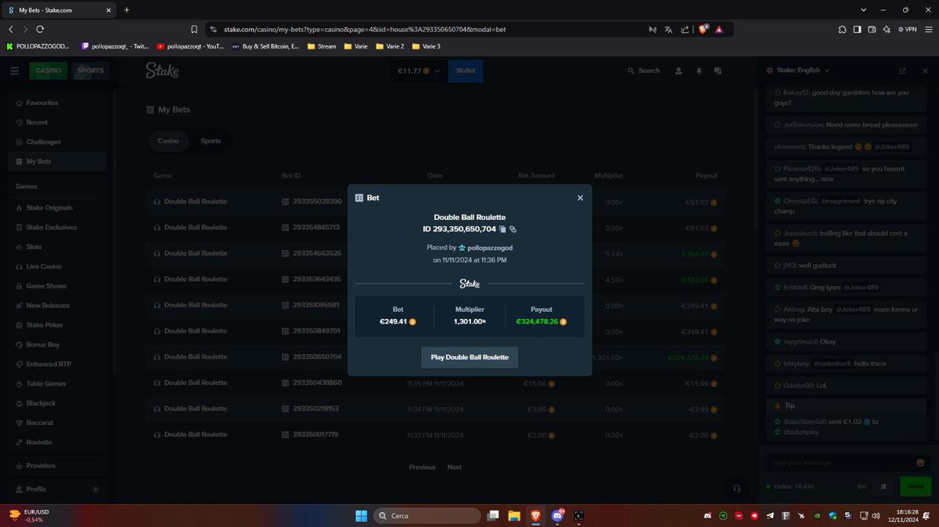The width and height of the screenshot is (939, 527).
Task: Open bet ID 293350438860 in the table
Action: coord(311,383)
